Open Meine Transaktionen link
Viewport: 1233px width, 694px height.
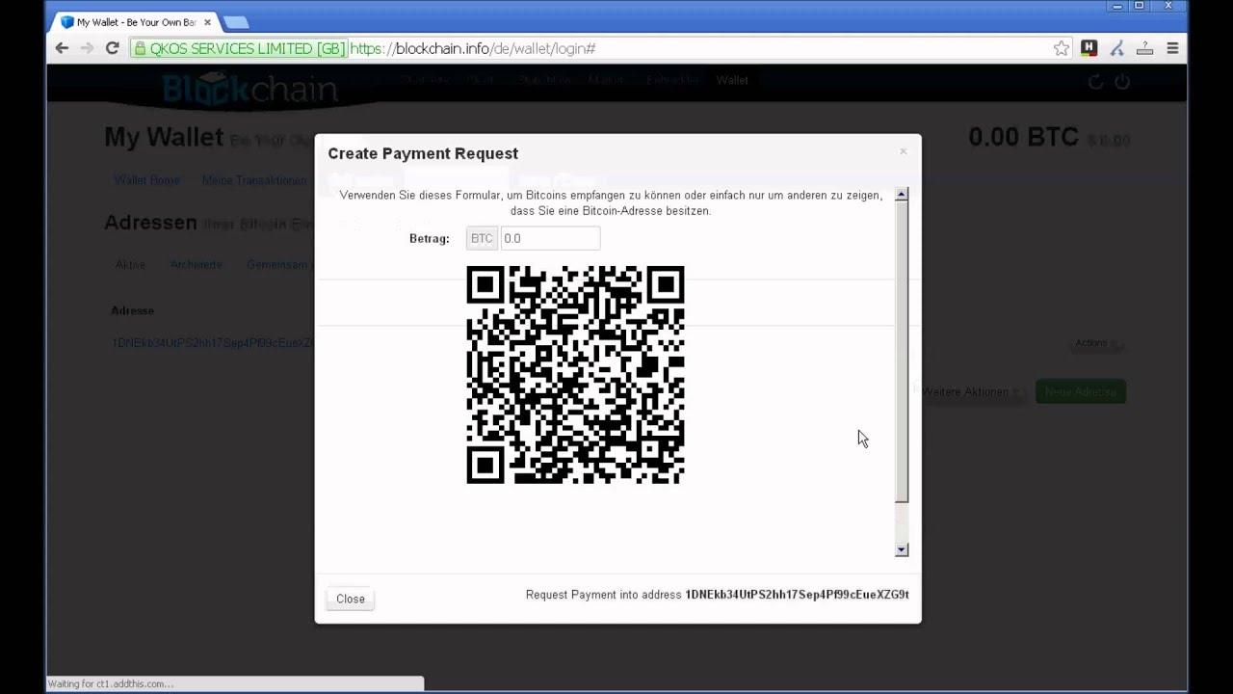coord(254,180)
